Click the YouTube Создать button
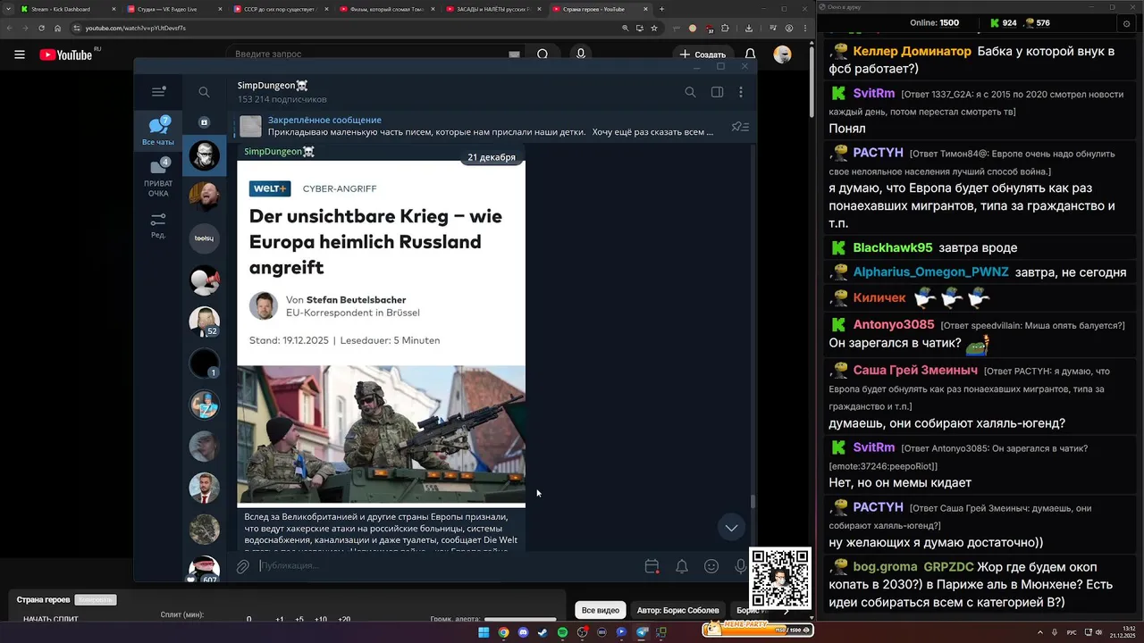Viewport: 1144px width, 643px height. (703, 54)
